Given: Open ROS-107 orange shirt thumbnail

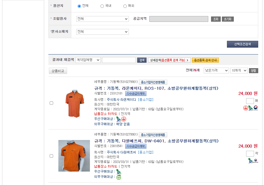Looking at the screenshot, I should pyautogui.click(x=74, y=103).
